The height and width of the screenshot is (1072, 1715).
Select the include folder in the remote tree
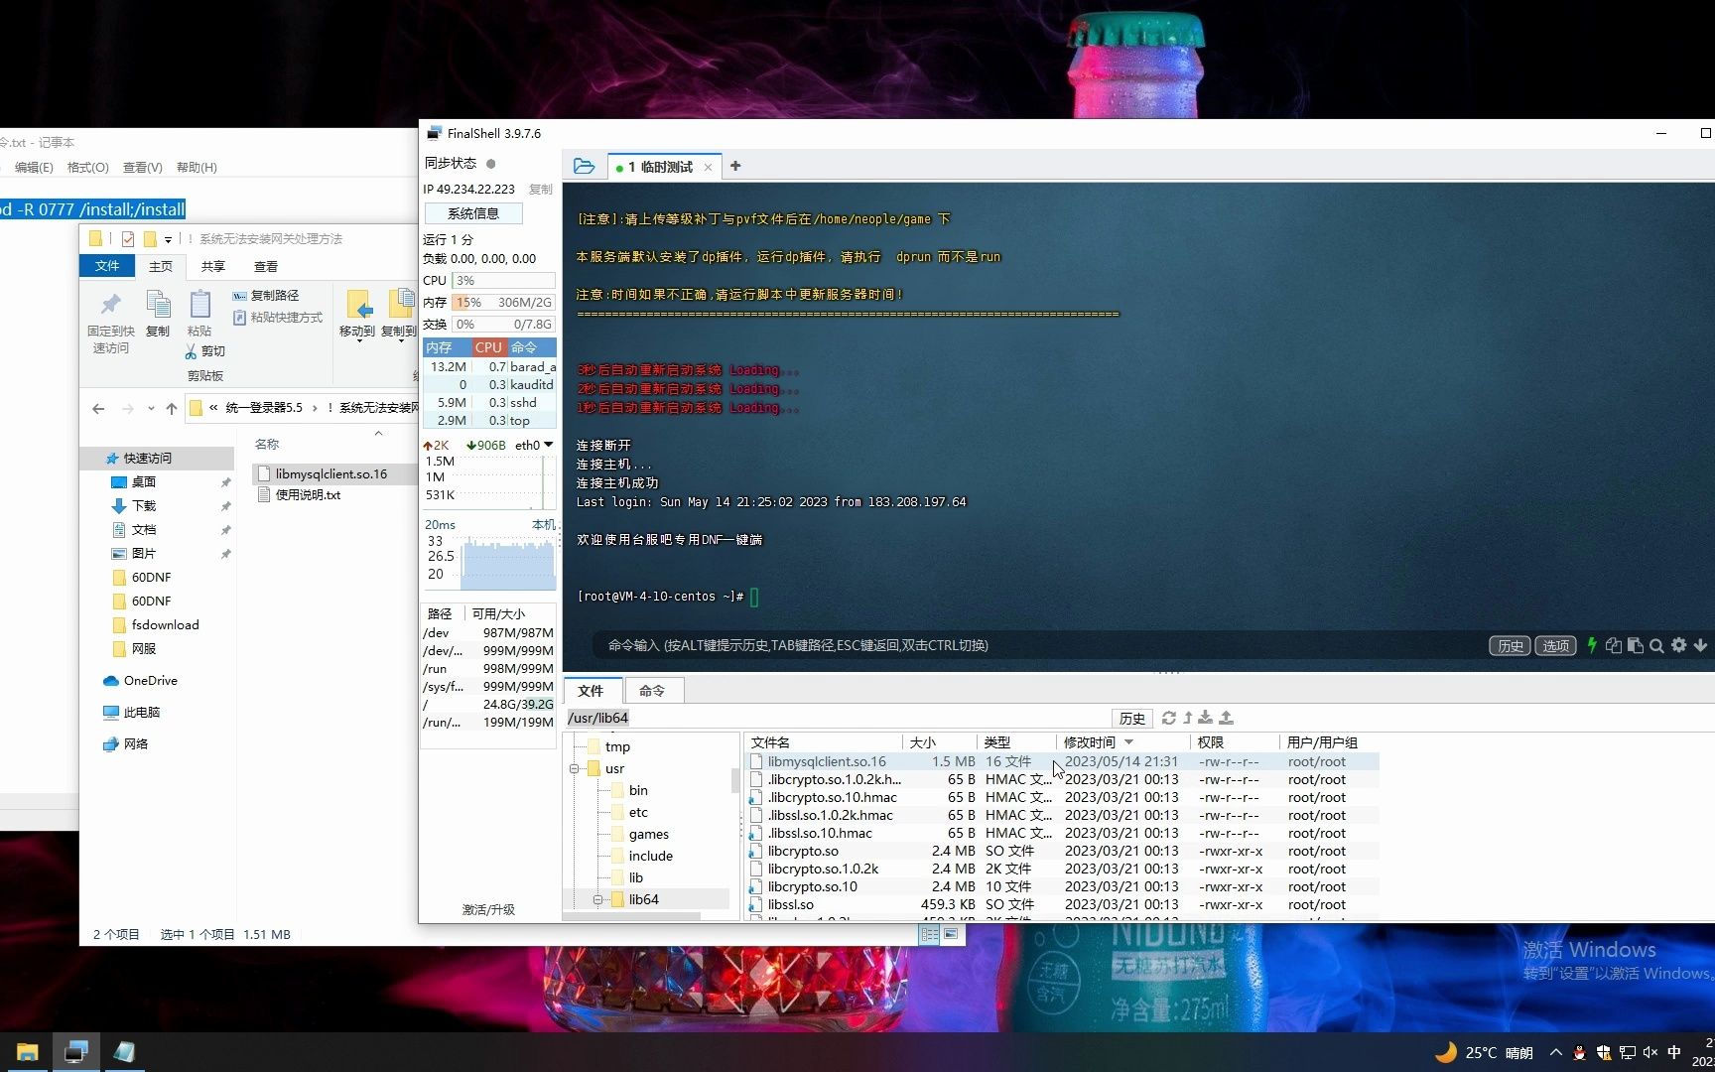(650, 856)
